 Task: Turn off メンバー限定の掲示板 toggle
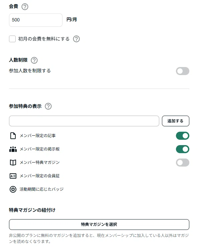(x=183, y=149)
